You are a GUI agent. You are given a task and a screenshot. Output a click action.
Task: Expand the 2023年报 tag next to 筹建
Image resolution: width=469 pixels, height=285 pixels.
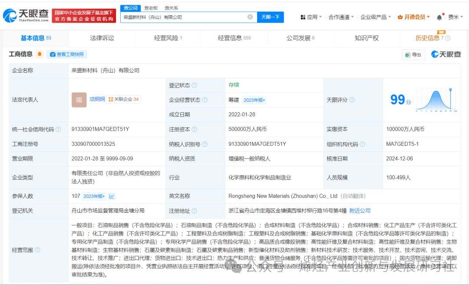[254, 100]
